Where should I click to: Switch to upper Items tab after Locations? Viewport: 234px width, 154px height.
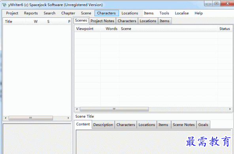click(x=164, y=21)
